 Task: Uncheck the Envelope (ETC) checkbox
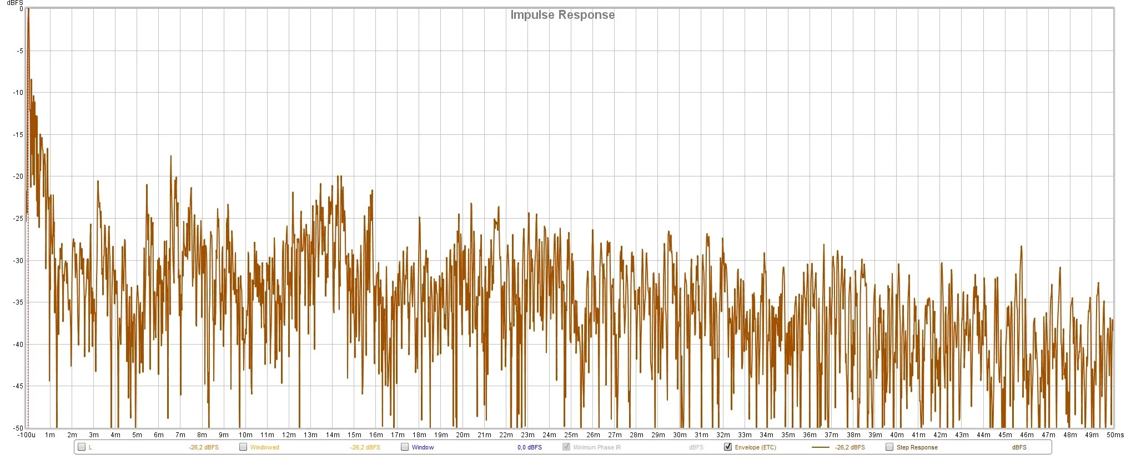tap(728, 447)
